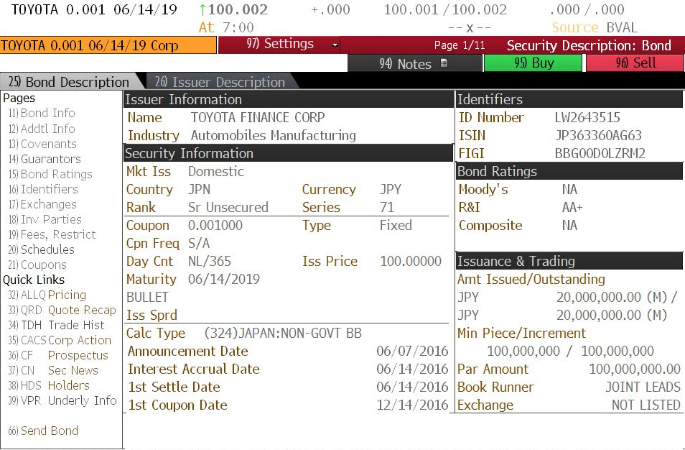The width and height of the screenshot is (685, 450).
Task: Click the Country value JPN
Action: click(199, 189)
